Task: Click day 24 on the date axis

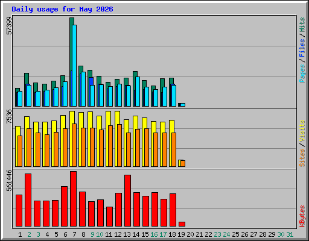Action: point(226,234)
